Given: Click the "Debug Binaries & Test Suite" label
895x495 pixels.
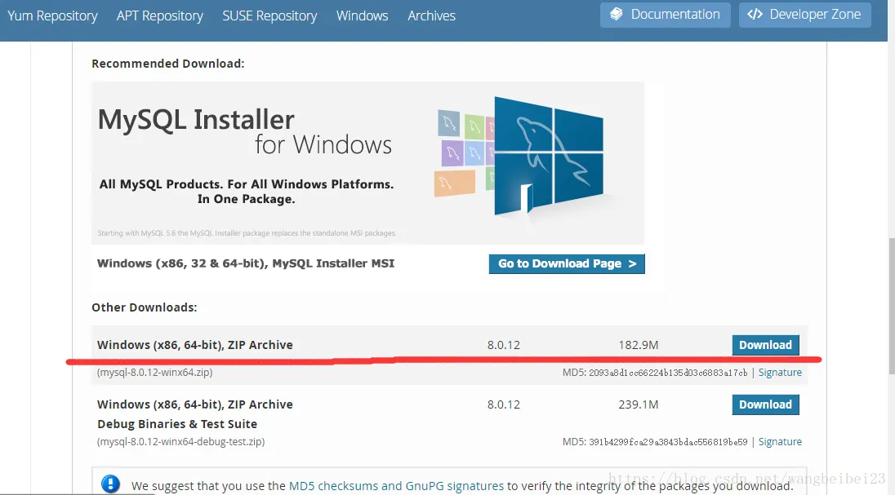Looking at the screenshot, I should tap(177, 424).
